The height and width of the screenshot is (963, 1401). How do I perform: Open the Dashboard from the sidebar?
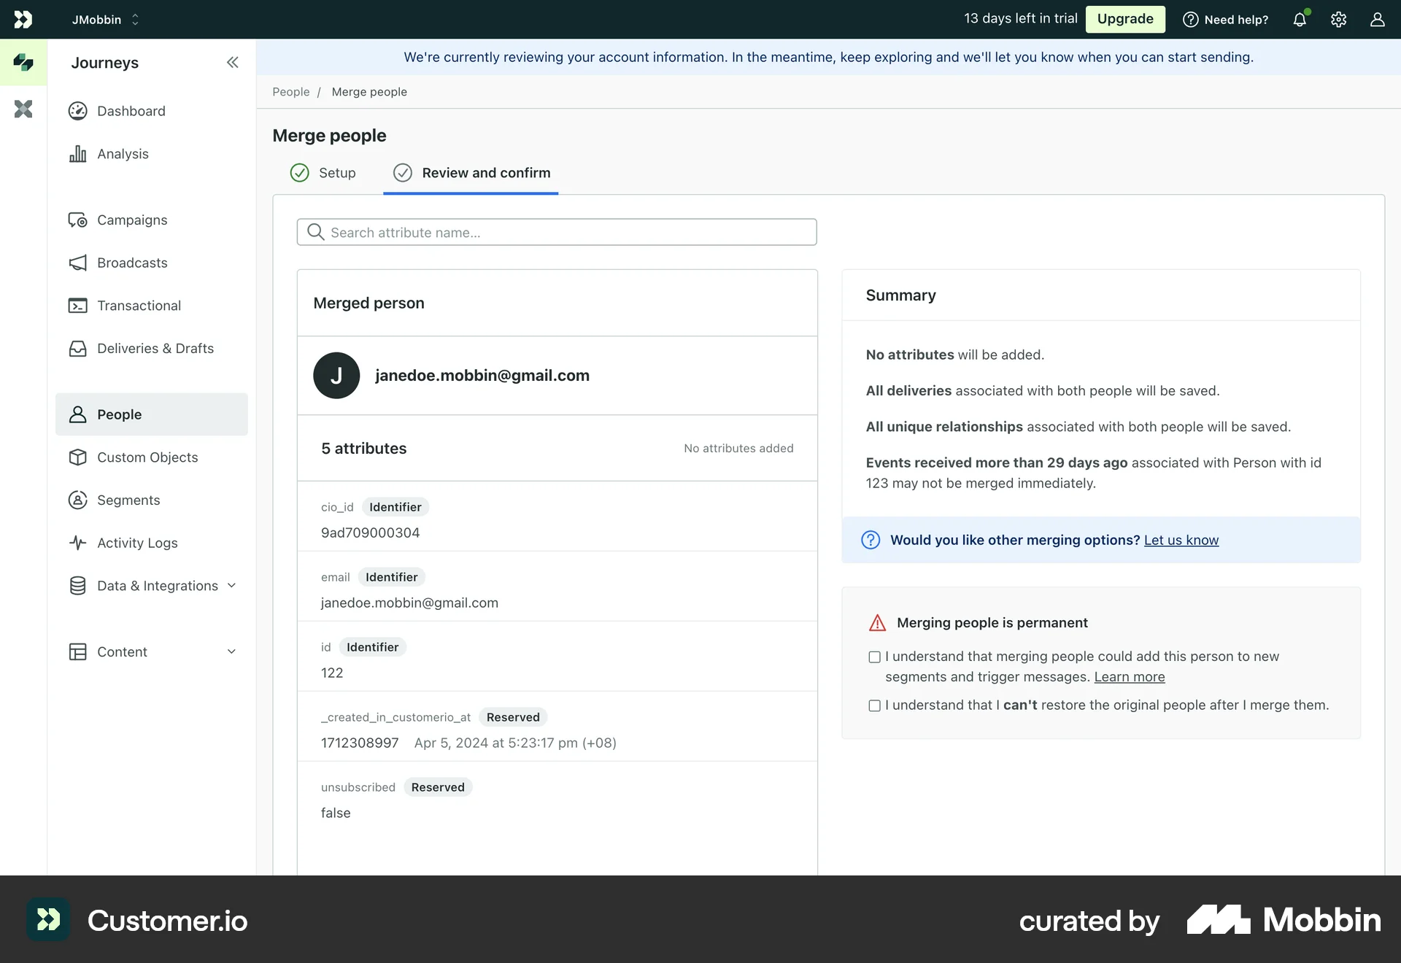(131, 111)
